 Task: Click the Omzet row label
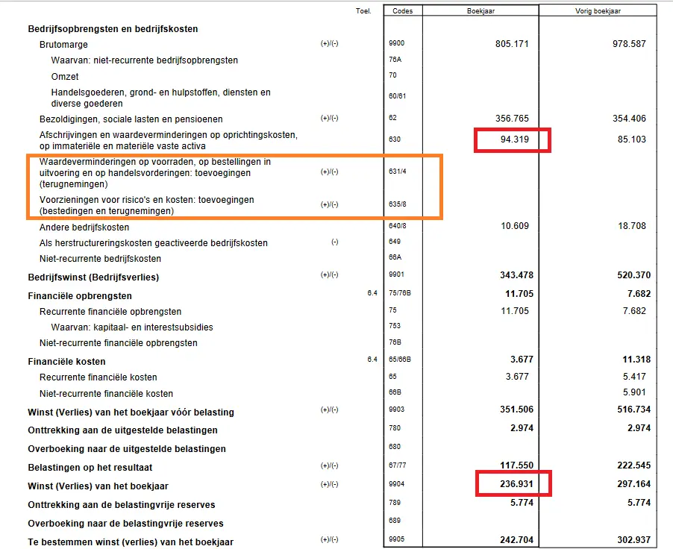click(x=65, y=76)
